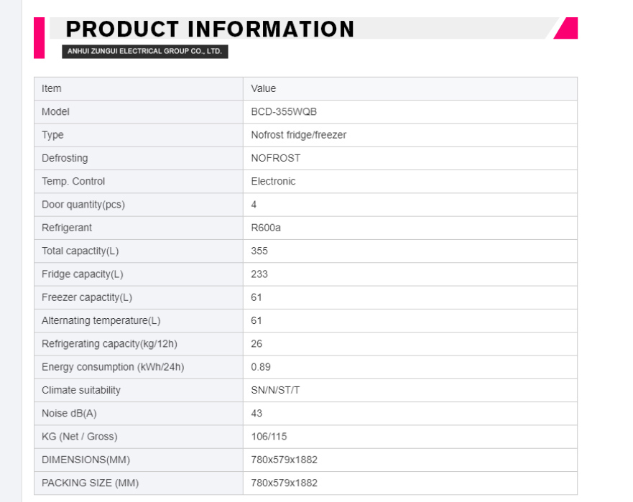Select the PACKING SIZE (MM) label
The height and width of the screenshot is (502, 633).
point(90,483)
